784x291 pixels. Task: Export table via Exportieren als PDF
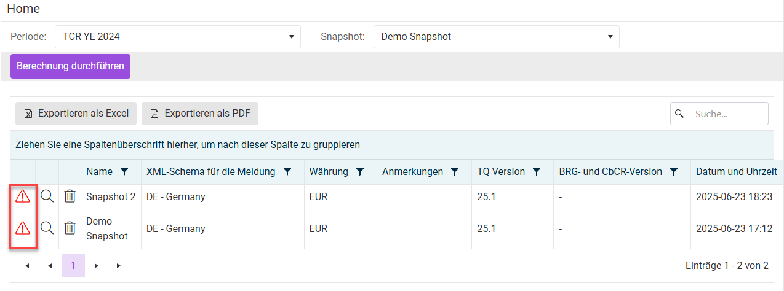200,114
